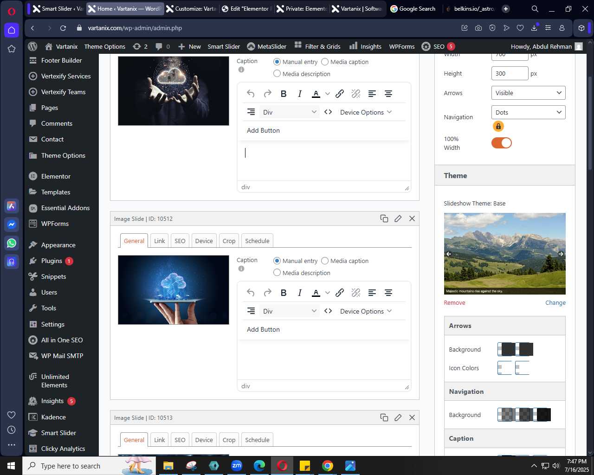Click pencil icon on Image Slide 10513

(398, 417)
